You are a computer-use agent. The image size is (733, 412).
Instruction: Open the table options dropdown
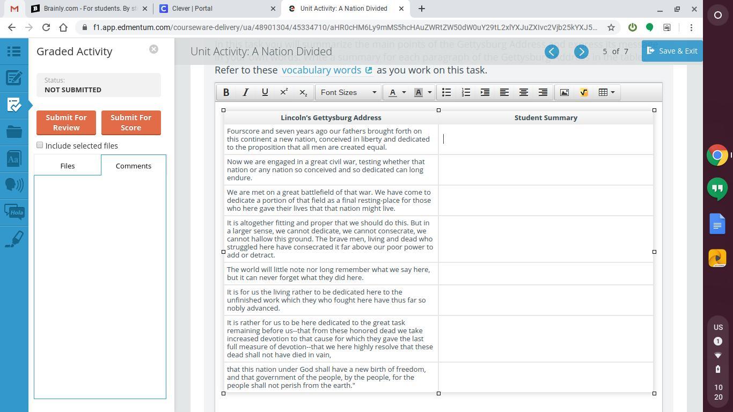[606, 92]
